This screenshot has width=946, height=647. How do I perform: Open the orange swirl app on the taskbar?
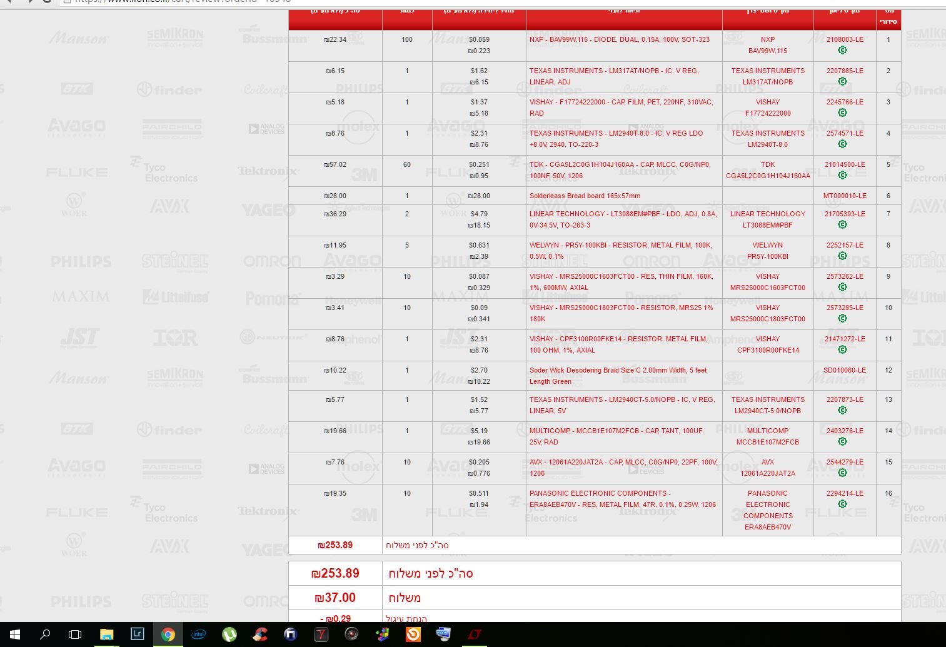click(x=413, y=634)
